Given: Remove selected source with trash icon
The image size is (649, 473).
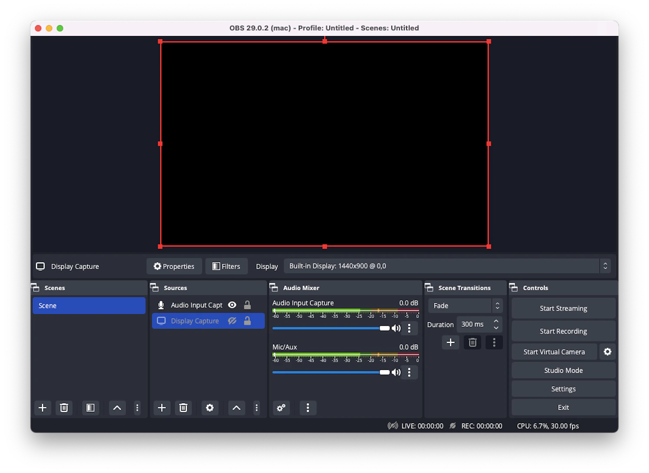Looking at the screenshot, I should [183, 408].
